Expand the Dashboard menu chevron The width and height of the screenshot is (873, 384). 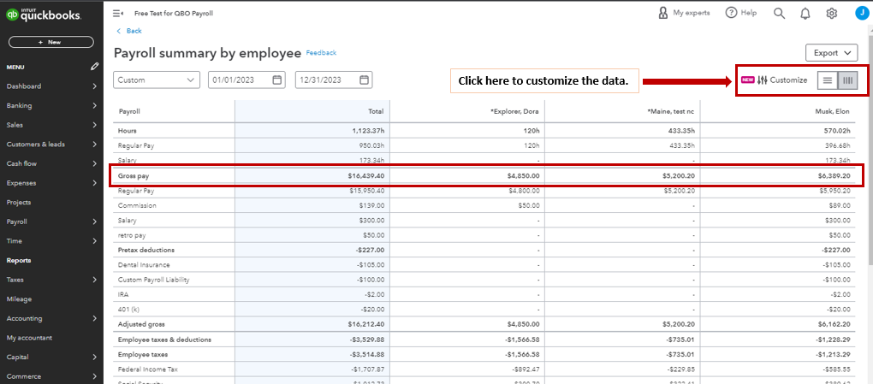95,86
